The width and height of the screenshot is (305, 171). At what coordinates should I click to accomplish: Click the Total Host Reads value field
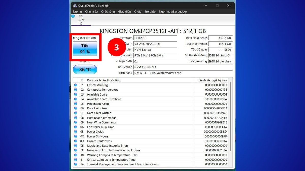tap(220, 38)
